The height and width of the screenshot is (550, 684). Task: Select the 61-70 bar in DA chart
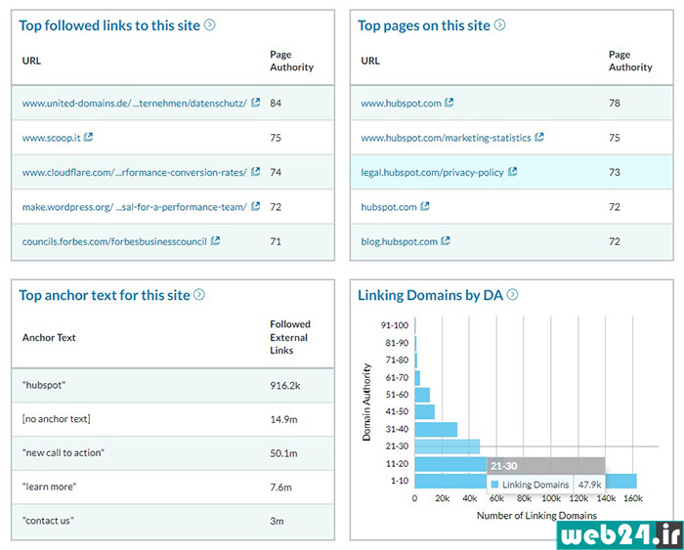pos(417,378)
